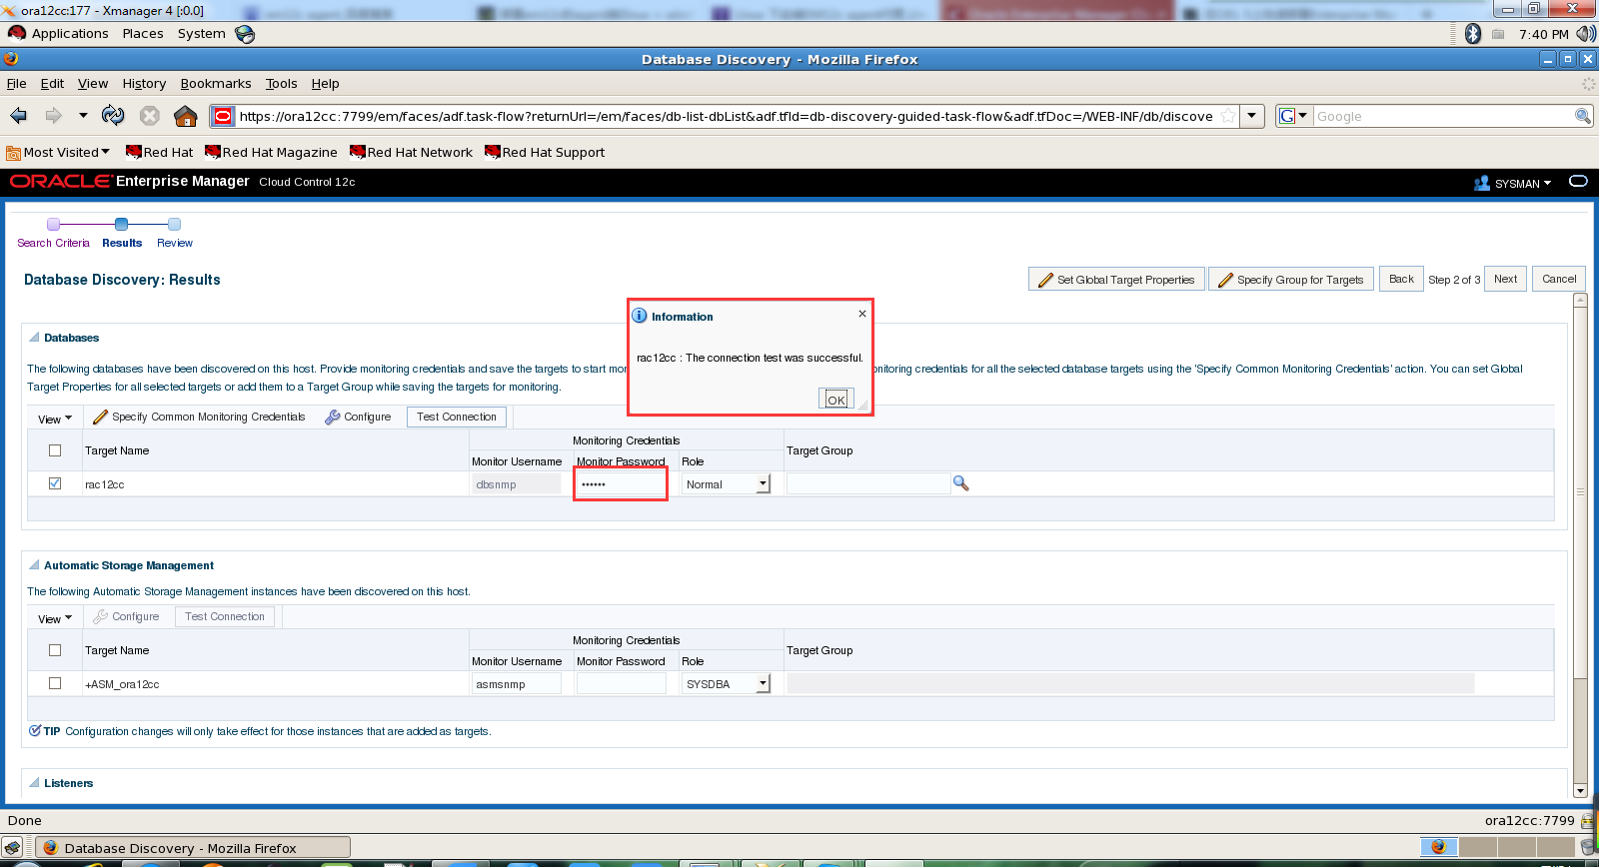
Task: Toggle the select-all checkbox in Databases table
Action: (x=55, y=450)
